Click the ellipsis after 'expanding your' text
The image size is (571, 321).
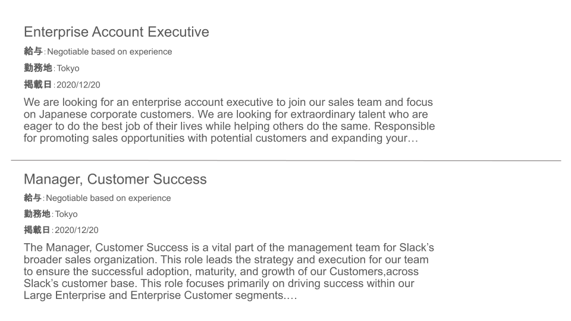click(413, 139)
